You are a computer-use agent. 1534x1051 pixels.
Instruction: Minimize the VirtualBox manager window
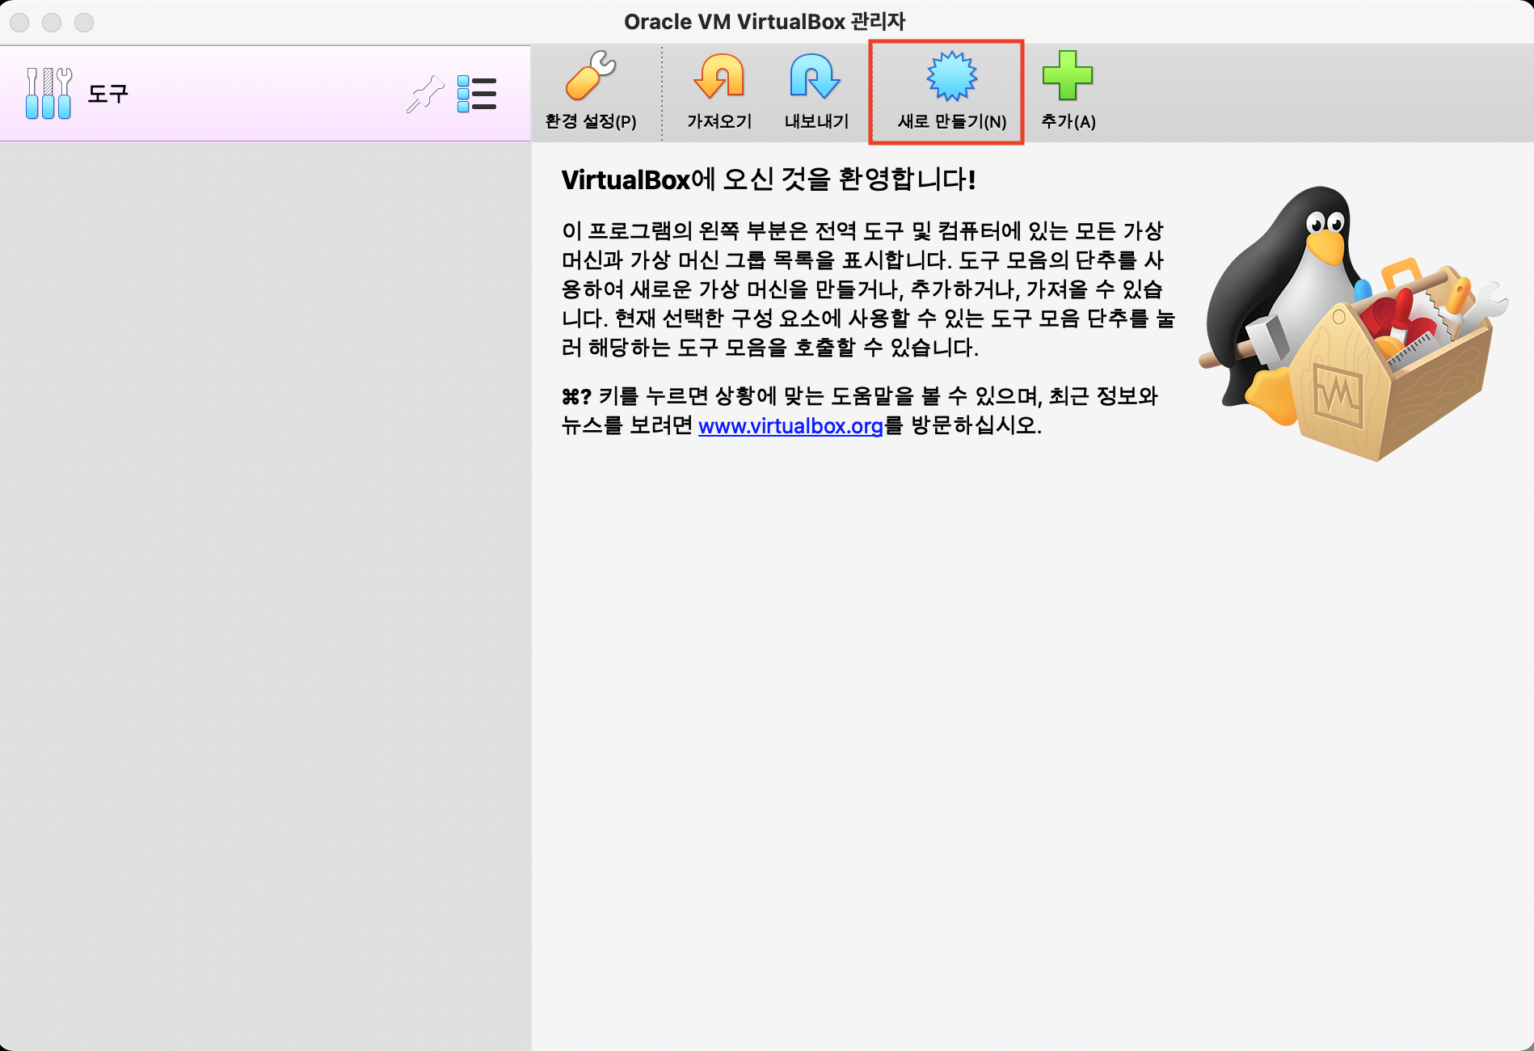pos(52,23)
